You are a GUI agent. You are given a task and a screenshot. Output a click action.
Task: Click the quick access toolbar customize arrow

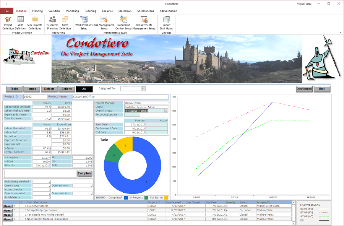tap(6, 4)
